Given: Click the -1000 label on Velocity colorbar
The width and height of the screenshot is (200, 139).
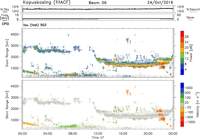Looking at the screenshot, I should 190,122.
